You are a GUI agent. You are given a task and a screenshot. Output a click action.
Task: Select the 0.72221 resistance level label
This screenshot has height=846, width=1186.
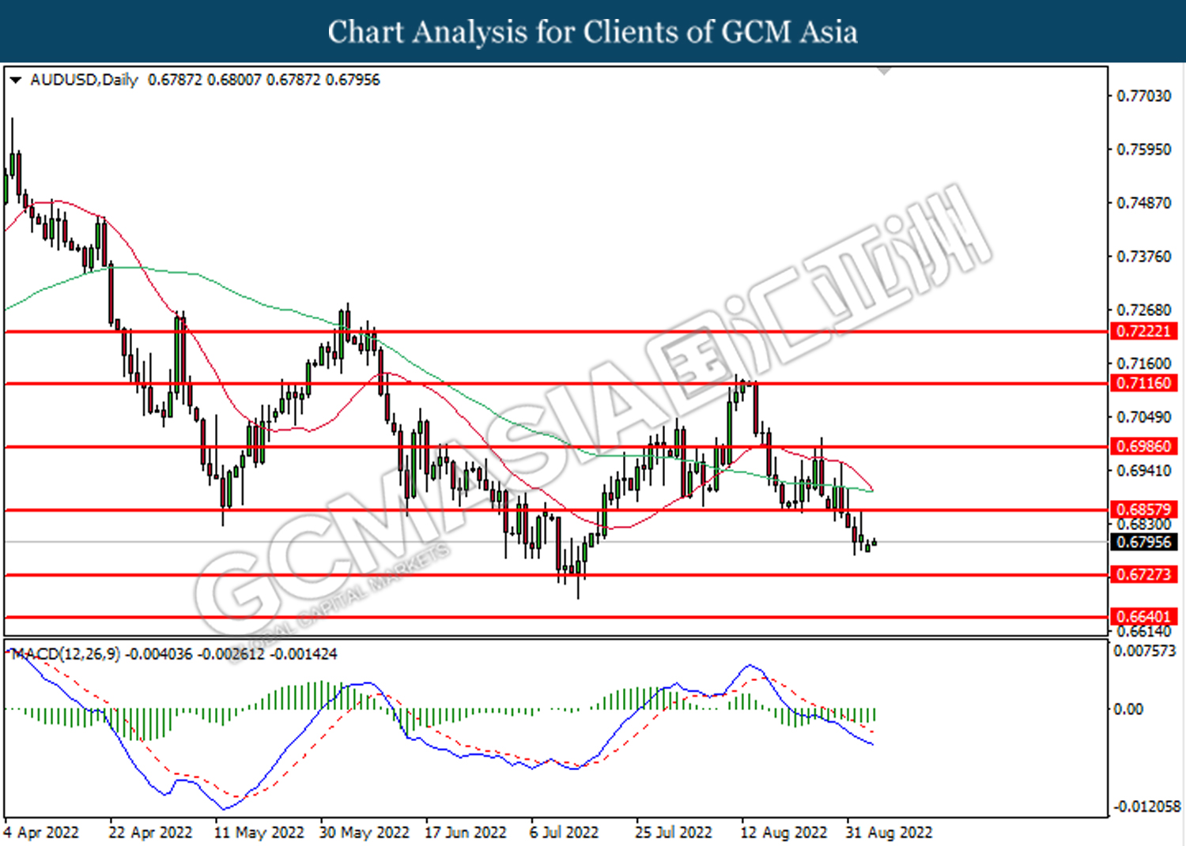pos(1144,332)
